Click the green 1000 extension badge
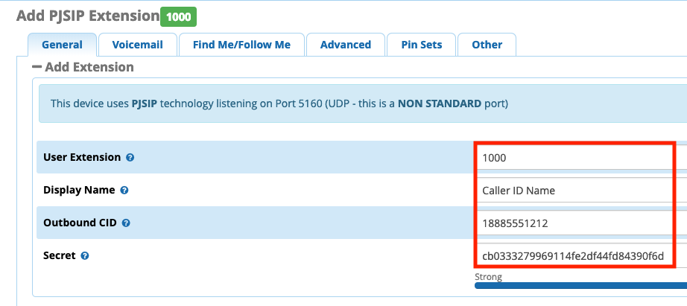The height and width of the screenshot is (306, 687). [178, 17]
